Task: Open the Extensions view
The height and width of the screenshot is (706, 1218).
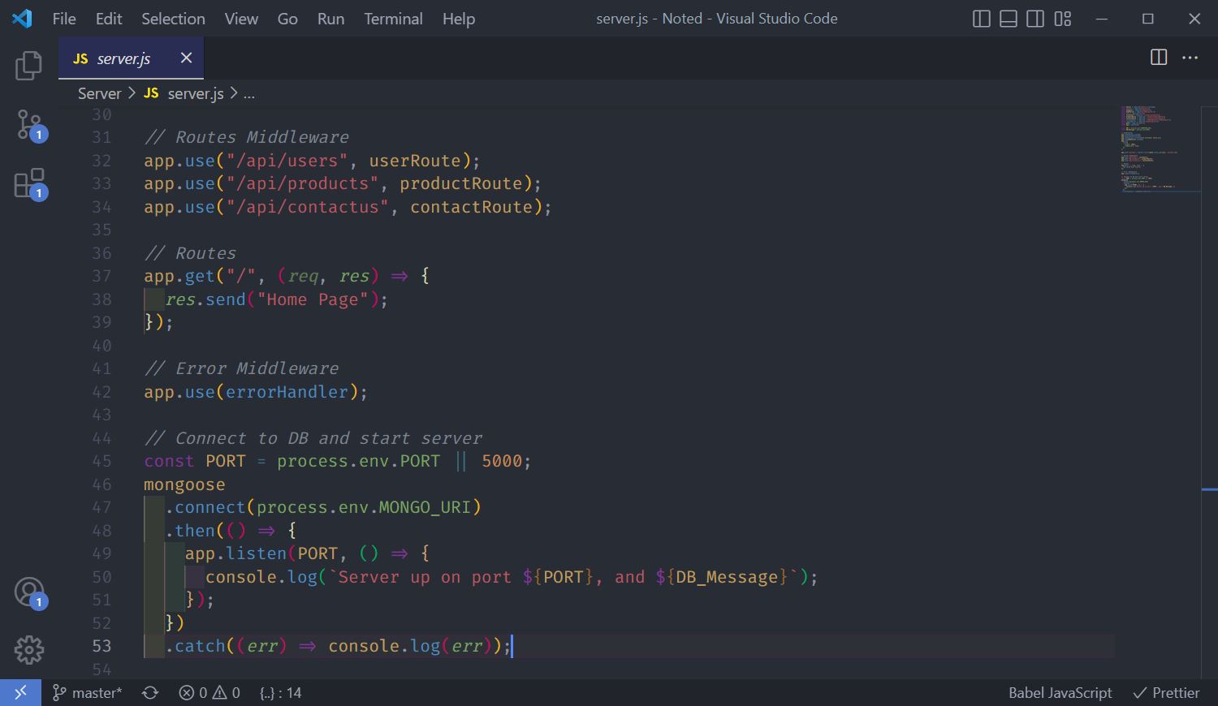Action: coord(29,184)
